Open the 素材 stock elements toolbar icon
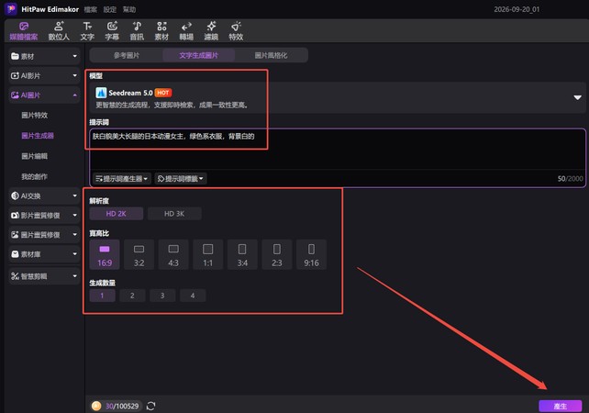The image size is (589, 413). [x=161, y=31]
